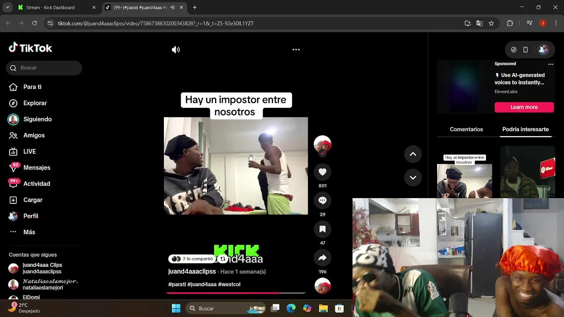
Task: Mute the TikTok video sound
Action: click(x=176, y=50)
